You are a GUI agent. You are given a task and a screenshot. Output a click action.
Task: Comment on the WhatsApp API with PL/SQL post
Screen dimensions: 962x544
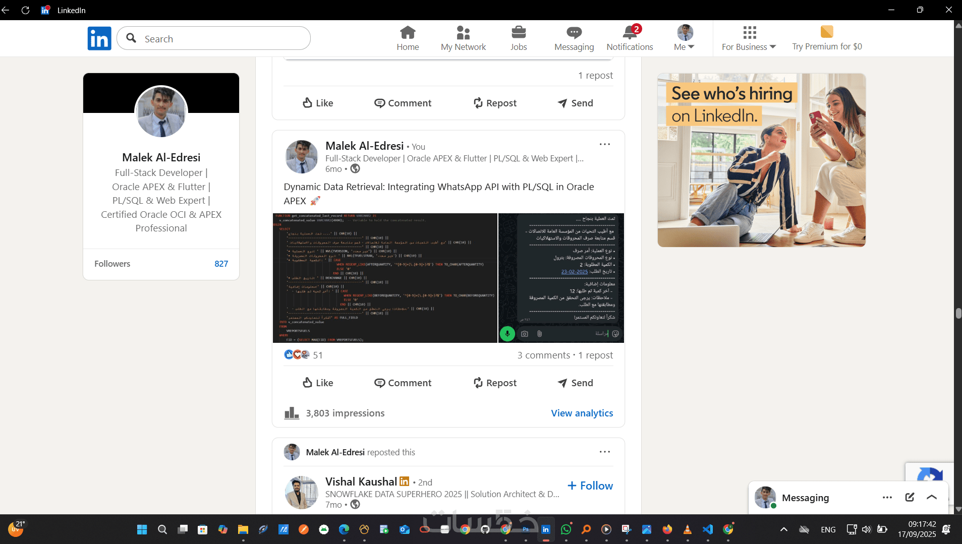403,383
